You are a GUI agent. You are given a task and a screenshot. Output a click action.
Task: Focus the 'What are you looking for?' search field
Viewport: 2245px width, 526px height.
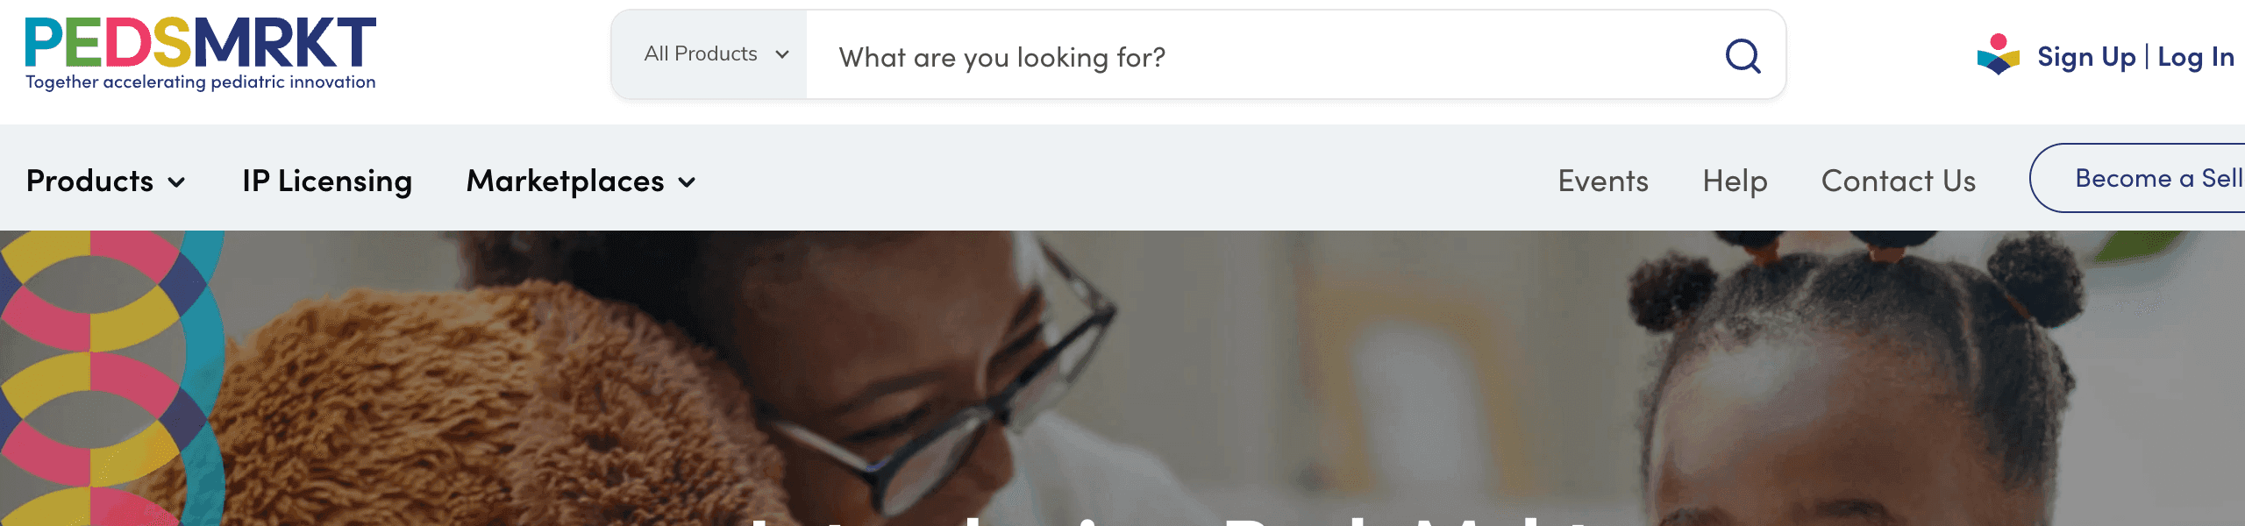[1263, 56]
